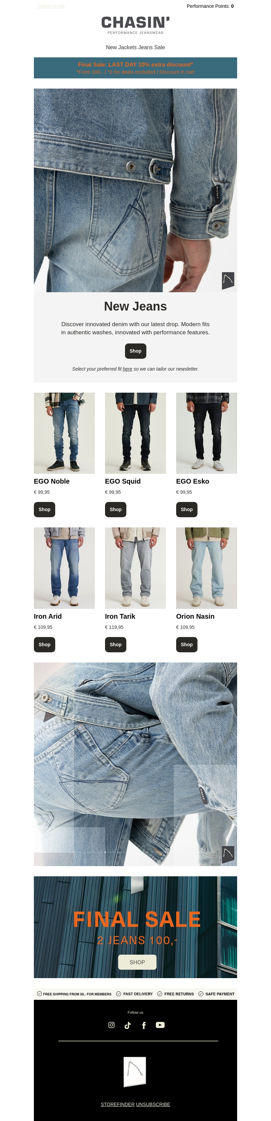Click the Chasin' logo header
This screenshot has width=271, height=1121.
pyautogui.click(x=135, y=25)
